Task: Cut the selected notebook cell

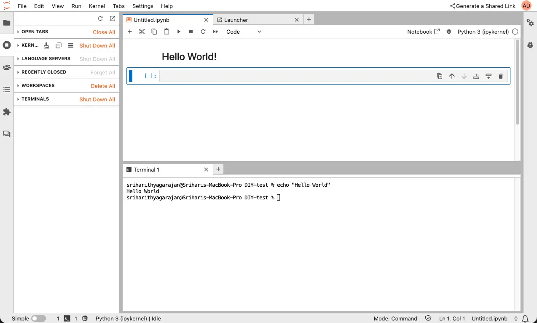Action: click(x=142, y=32)
